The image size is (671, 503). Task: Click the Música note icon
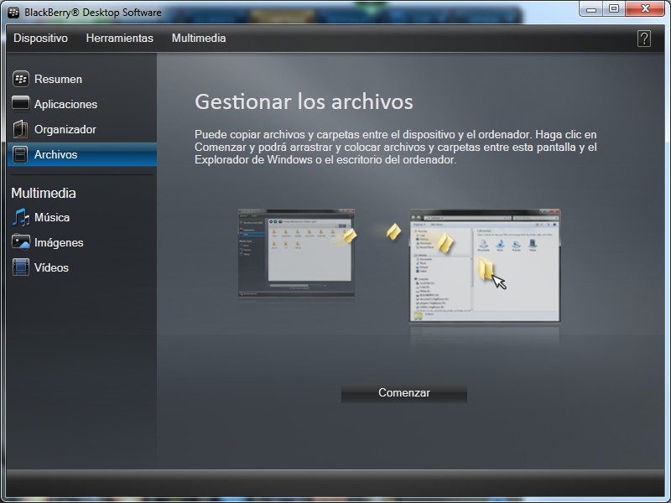20,217
